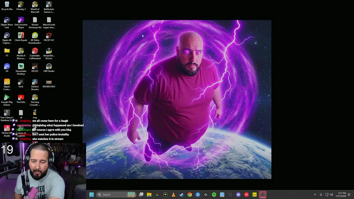Open the Windows Start menu
The width and height of the screenshot is (354, 199).
pyautogui.click(x=92, y=195)
